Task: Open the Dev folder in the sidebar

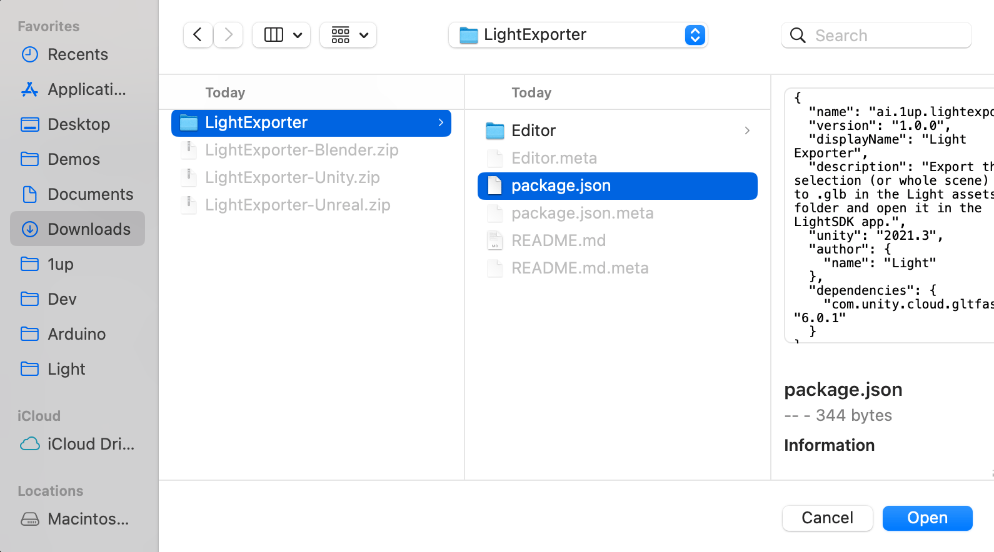Action: 78,299
